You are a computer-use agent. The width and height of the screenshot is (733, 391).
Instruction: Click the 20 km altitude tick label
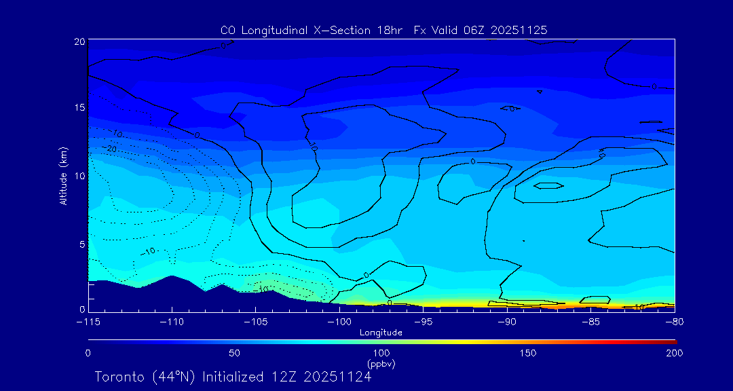[x=79, y=41]
